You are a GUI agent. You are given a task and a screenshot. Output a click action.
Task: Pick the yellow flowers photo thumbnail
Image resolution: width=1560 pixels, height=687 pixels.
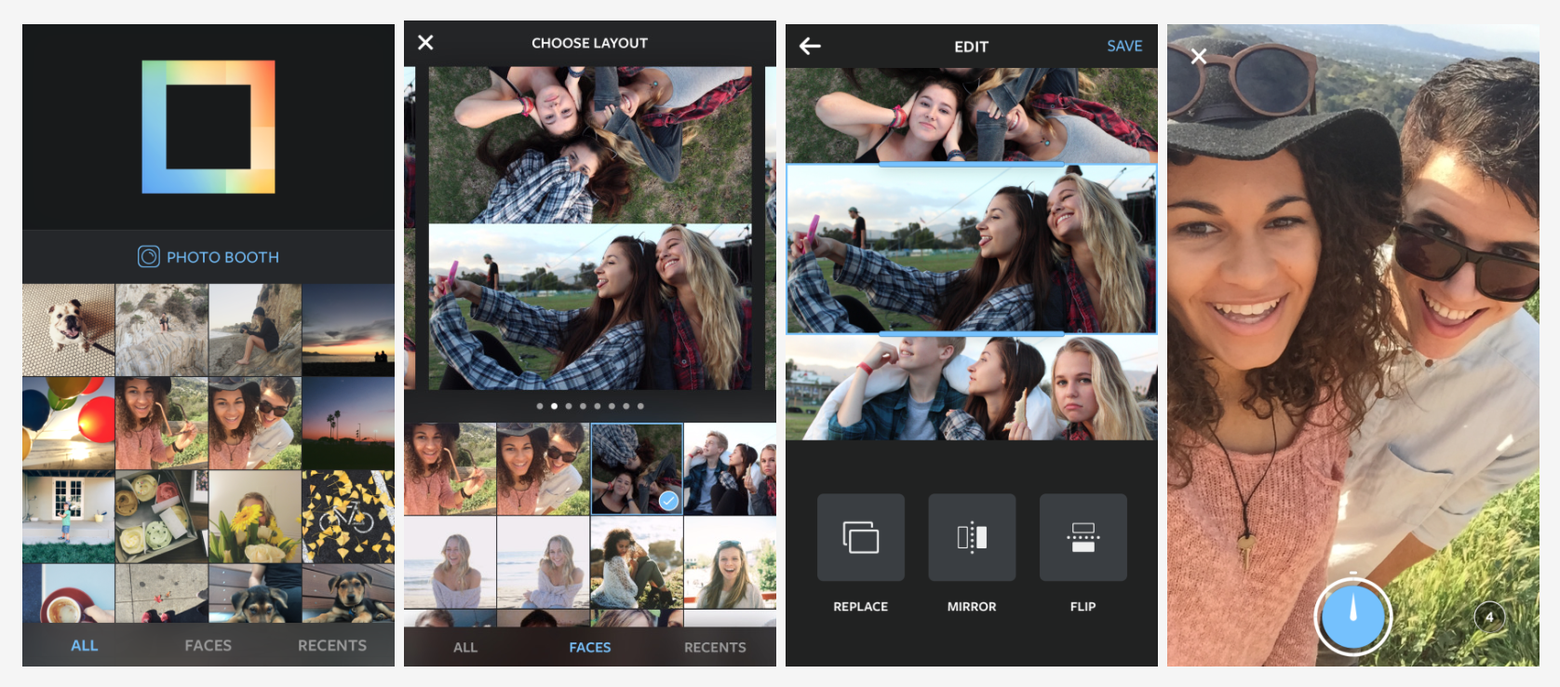(x=255, y=517)
